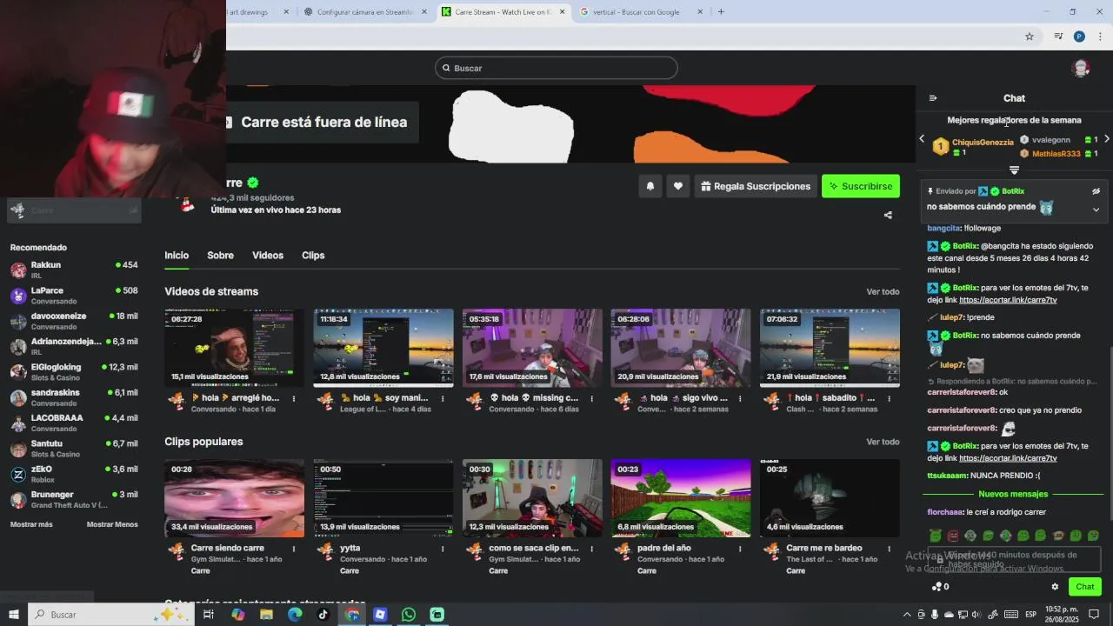Click the Windows Start button
Image resolution: width=1113 pixels, height=626 pixels.
[x=14, y=615]
